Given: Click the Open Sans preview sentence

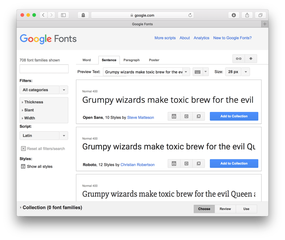Looking at the screenshot, I should (x=168, y=100).
